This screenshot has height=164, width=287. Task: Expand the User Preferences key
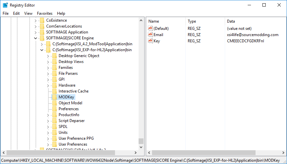click(48, 145)
